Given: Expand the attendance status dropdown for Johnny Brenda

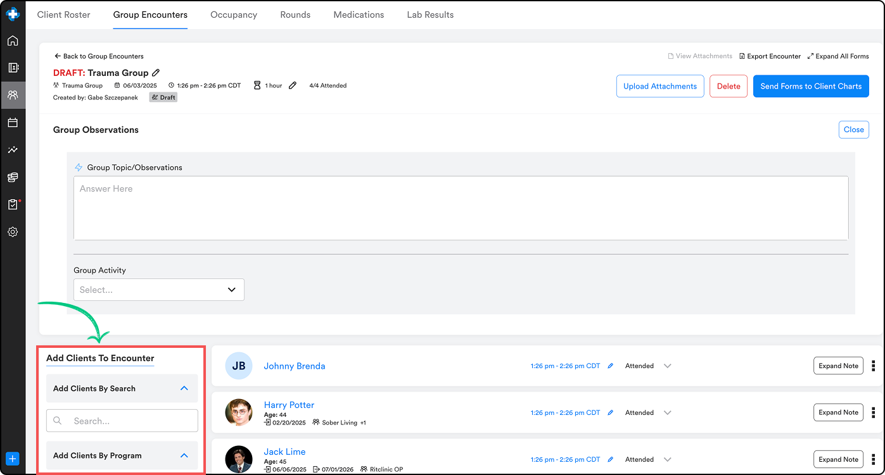Looking at the screenshot, I should point(667,366).
